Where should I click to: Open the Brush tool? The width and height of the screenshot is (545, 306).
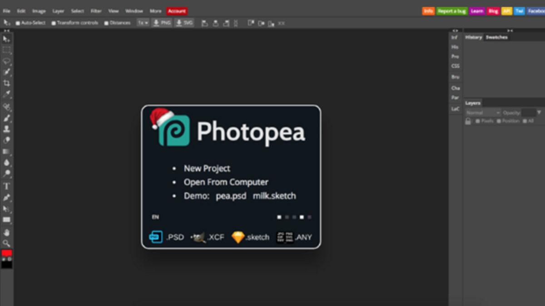tap(6, 118)
